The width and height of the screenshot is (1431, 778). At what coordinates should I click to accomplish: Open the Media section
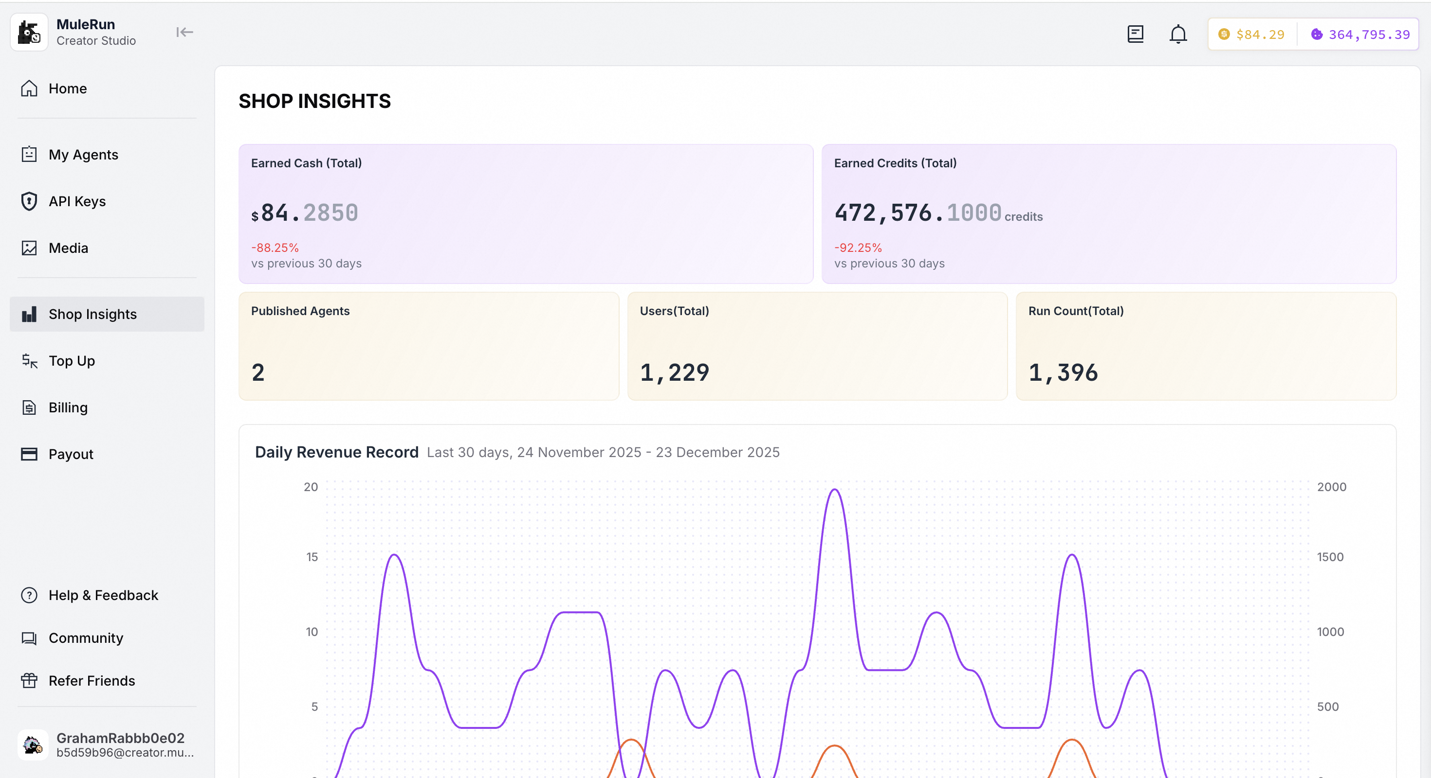[68, 248]
